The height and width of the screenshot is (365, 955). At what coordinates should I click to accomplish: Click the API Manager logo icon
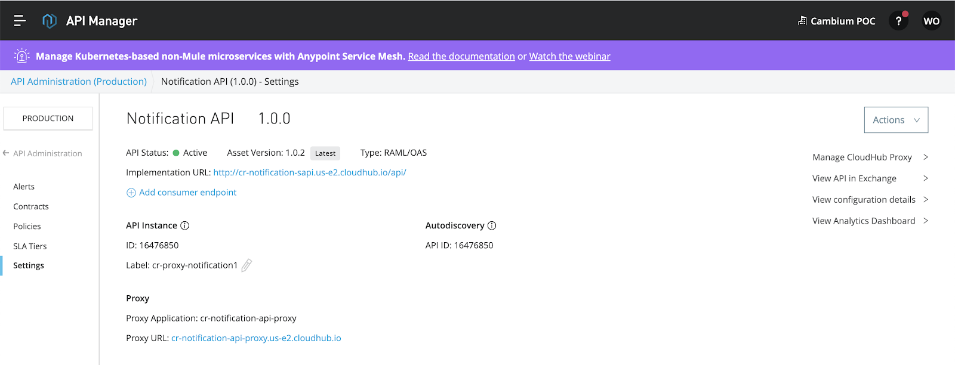click(x=50, y=21)
